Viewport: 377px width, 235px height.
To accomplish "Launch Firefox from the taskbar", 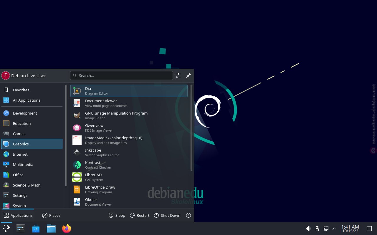I will pyautogui.click(x=67, y=229).
